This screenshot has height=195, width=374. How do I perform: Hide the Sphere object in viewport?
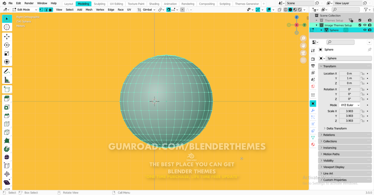click(x=365, y=30)
